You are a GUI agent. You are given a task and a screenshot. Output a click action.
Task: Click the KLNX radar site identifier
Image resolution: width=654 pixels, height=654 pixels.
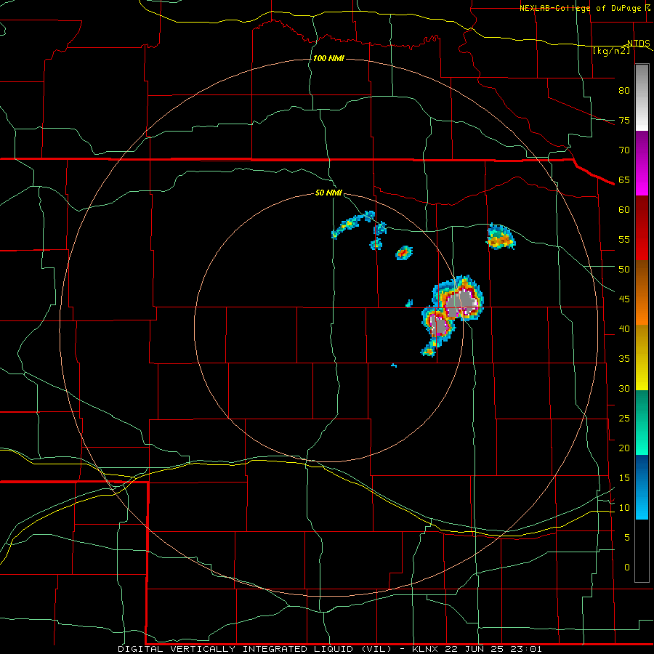pyautogui.click(x=425, y=649)
